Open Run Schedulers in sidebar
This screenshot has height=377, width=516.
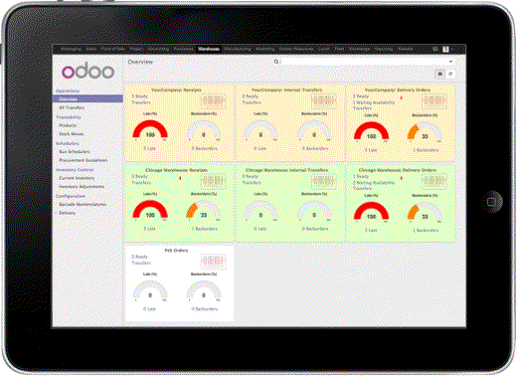75,152
